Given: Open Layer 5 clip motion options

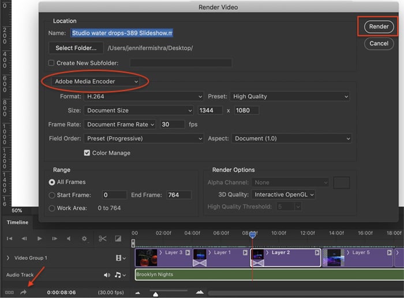Looking at the screenshot, I should (x=390, y=252).
